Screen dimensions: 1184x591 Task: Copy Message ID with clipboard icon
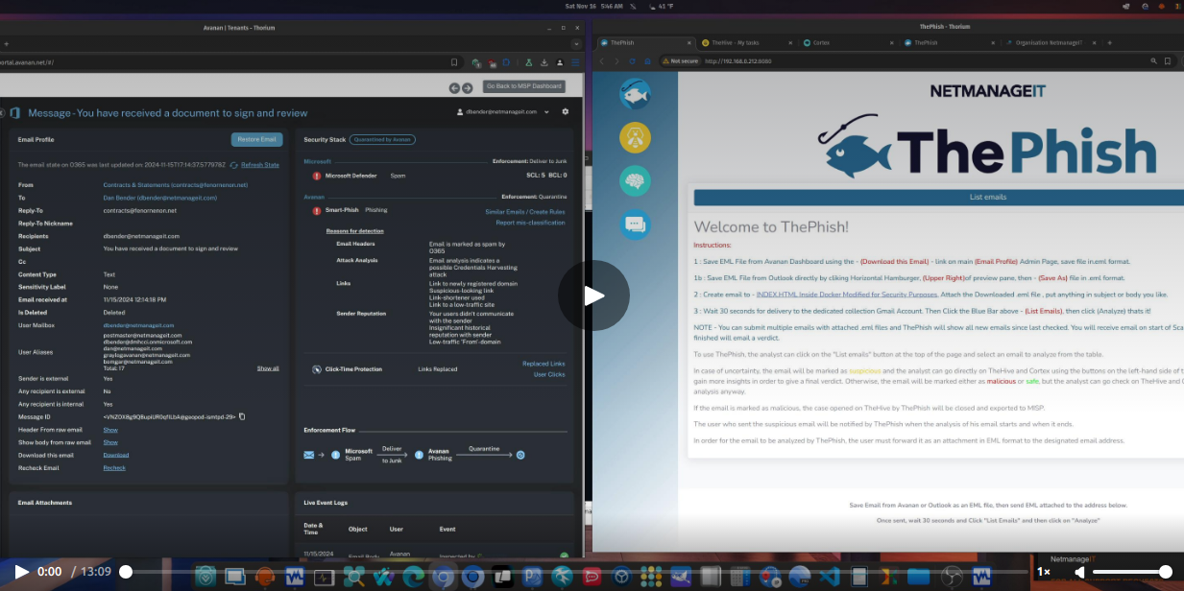(242, 416)
